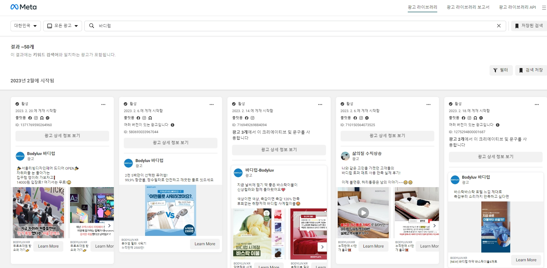Open the more options menu on ad ID ending 3525
This screenshot has height=268, width=547.
(428, 104)
